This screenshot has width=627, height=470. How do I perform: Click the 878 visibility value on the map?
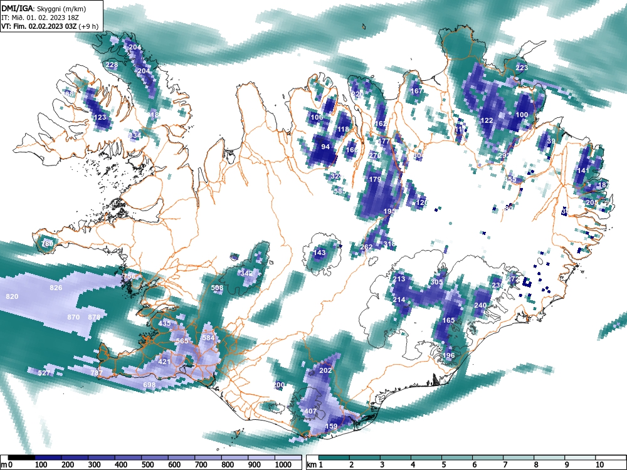coord(94,317)
